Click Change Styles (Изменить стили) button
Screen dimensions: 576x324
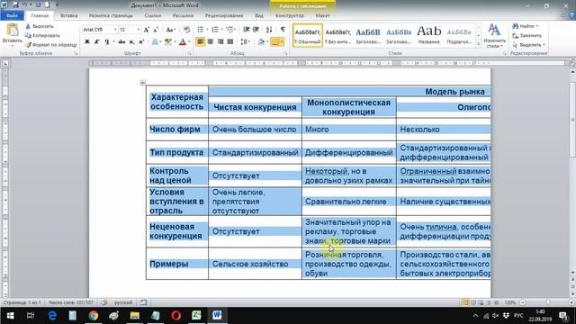[494, 36]
